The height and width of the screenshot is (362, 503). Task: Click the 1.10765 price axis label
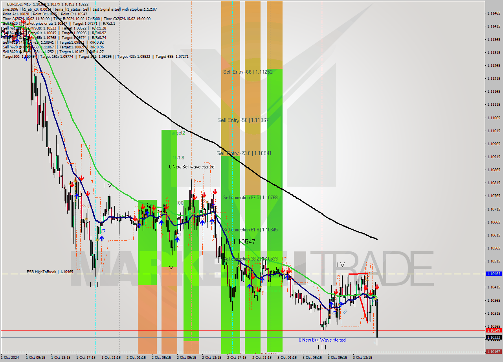pos(494,196)
